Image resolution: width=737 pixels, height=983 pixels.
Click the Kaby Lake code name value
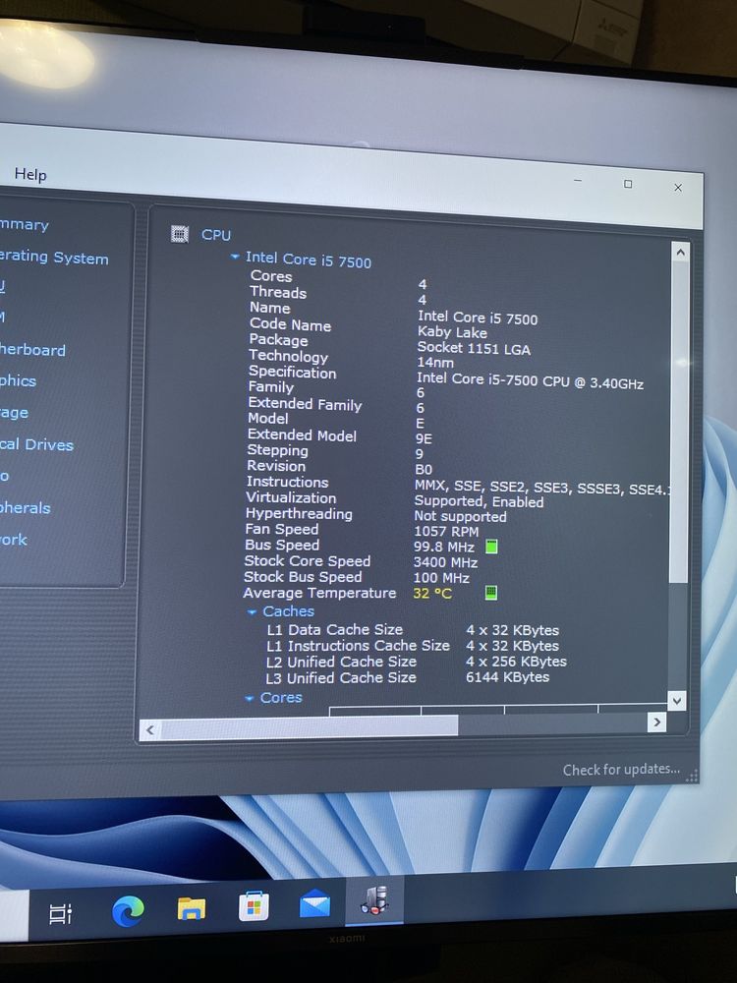click(x=452, y=332)
